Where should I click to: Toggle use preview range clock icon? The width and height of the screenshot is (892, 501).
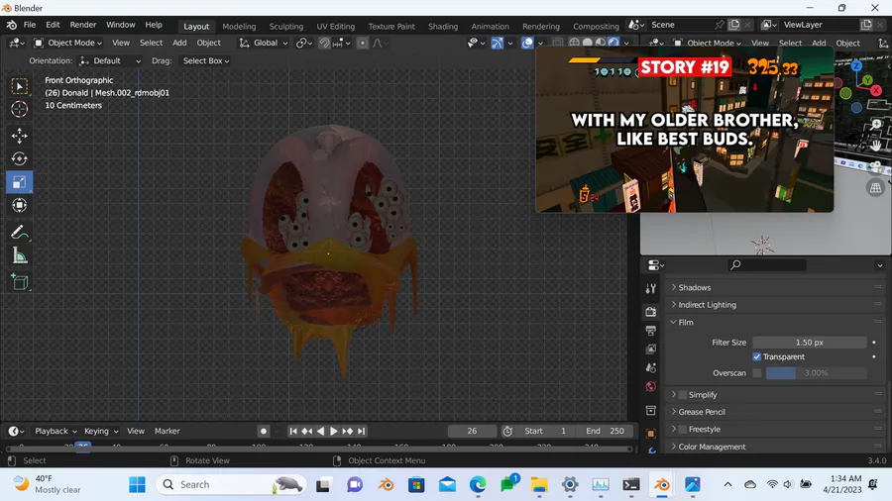(x=507, y=431)
